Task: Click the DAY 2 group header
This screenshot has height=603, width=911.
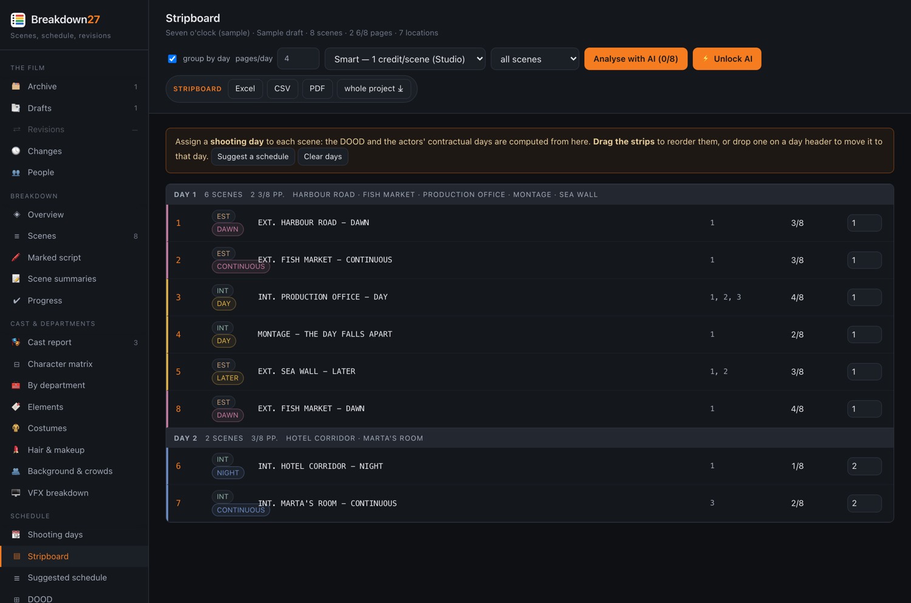Action: [x=530, y=438]
